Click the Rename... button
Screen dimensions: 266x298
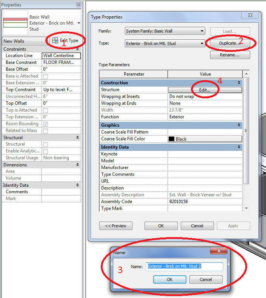tap(230, 55)
